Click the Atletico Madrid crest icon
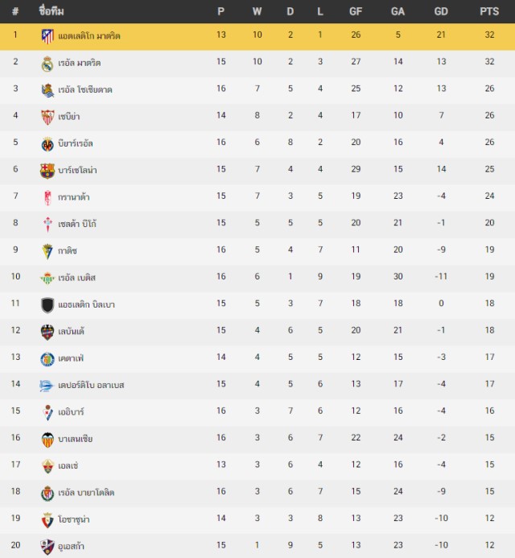515x558 pixels. 47,36
